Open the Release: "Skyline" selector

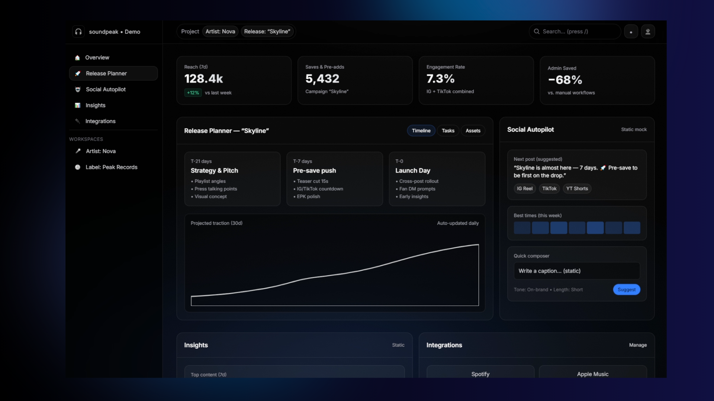tap(267, 32)
